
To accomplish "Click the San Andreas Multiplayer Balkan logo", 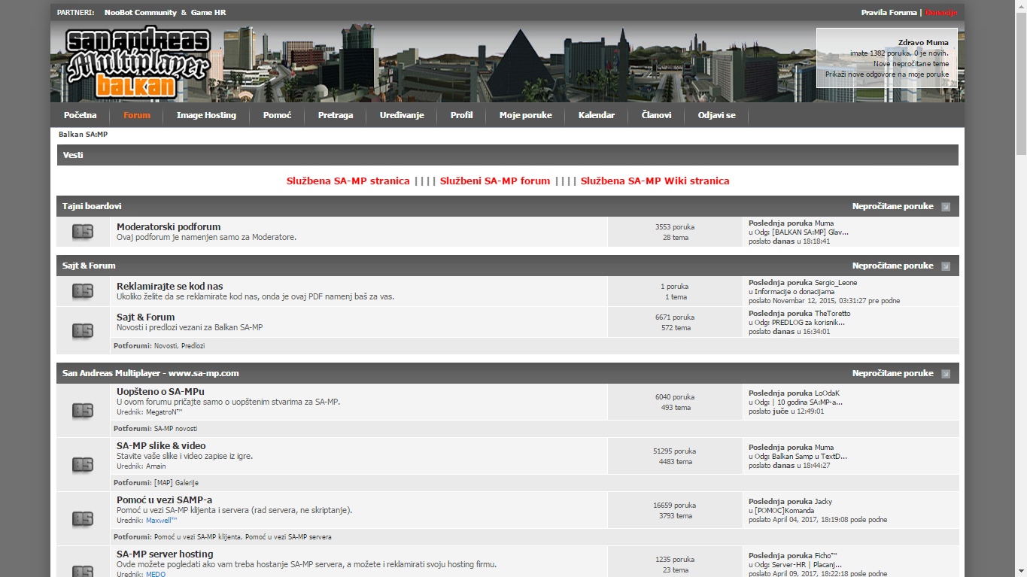I will [x=137, y=64].
